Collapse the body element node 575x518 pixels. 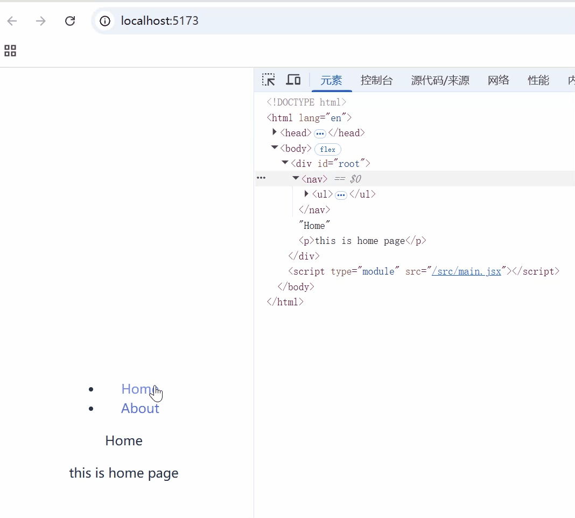[274, 148]
